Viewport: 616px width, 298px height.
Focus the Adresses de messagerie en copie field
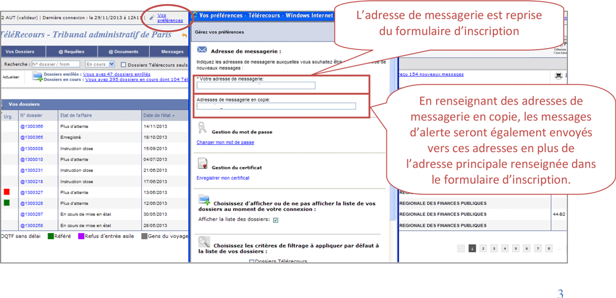tap(276, 106)
